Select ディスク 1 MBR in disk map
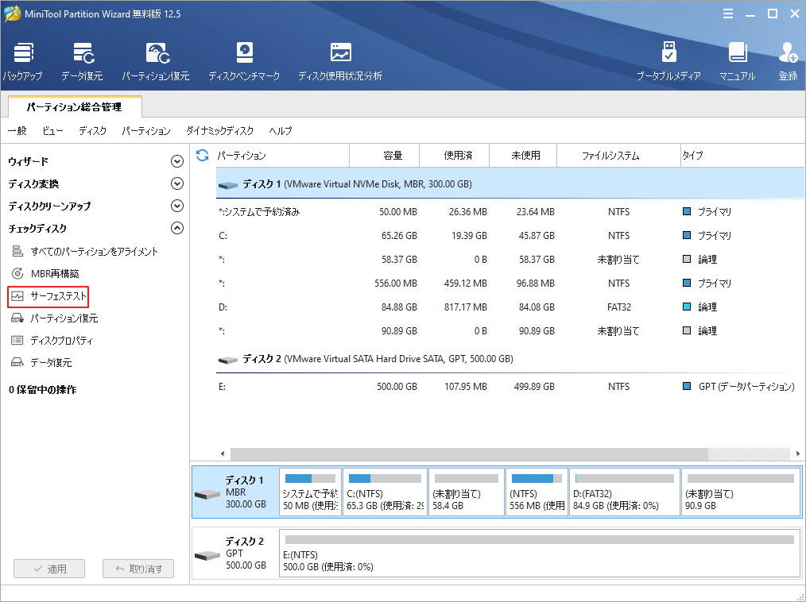Viewport: 806px width, 602px height. 235,492
